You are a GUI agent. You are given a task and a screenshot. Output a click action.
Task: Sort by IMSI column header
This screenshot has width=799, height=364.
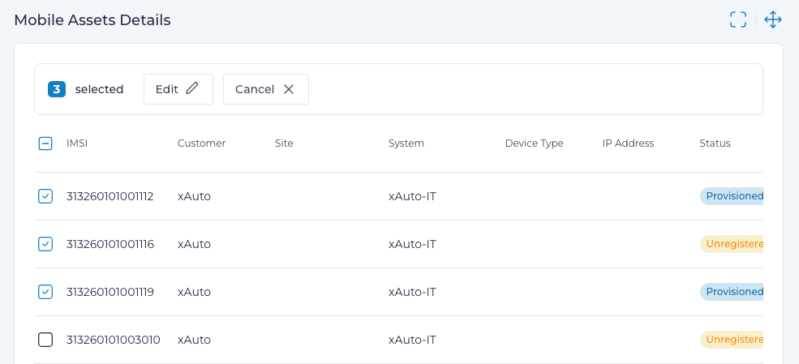coord(77,143)
